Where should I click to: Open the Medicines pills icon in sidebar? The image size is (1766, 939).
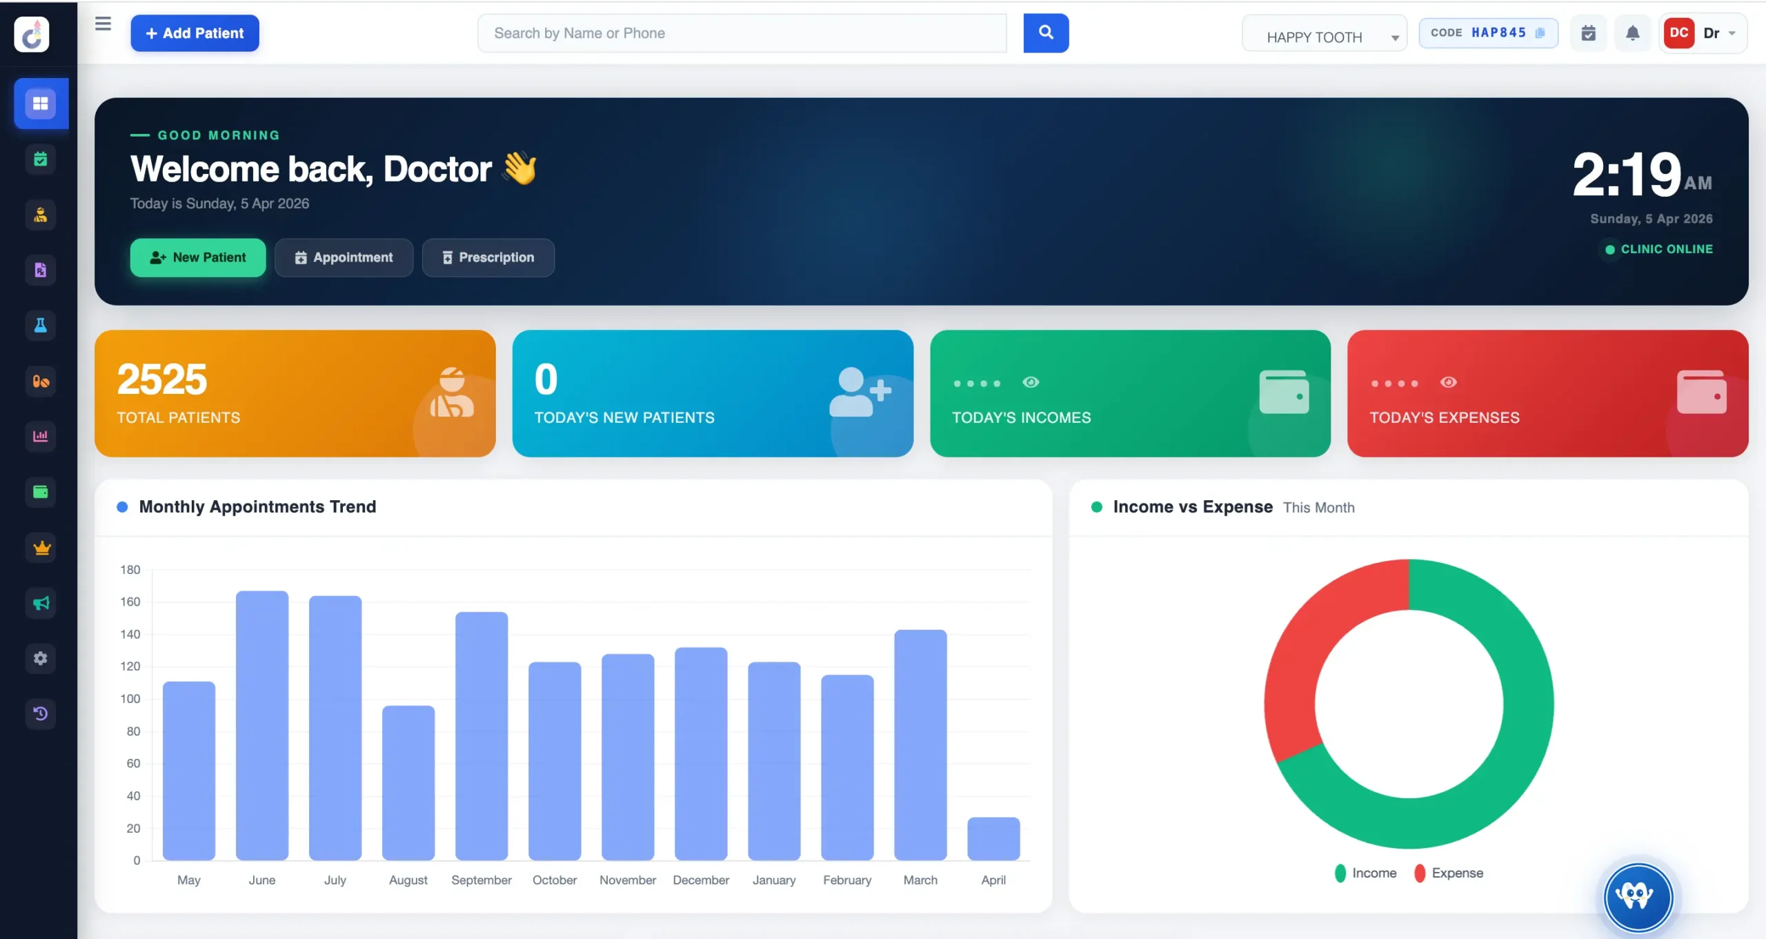pyautogui.click(x=40, y=381)
